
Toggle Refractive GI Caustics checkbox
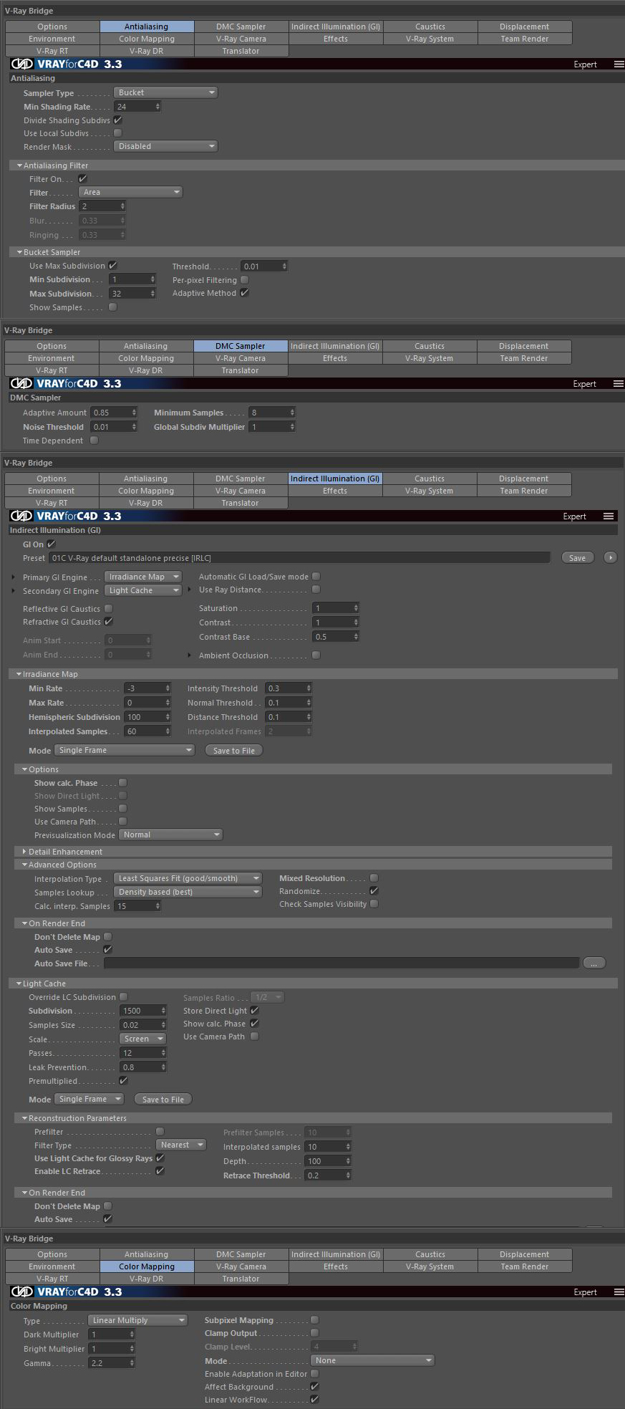[108, 621]
